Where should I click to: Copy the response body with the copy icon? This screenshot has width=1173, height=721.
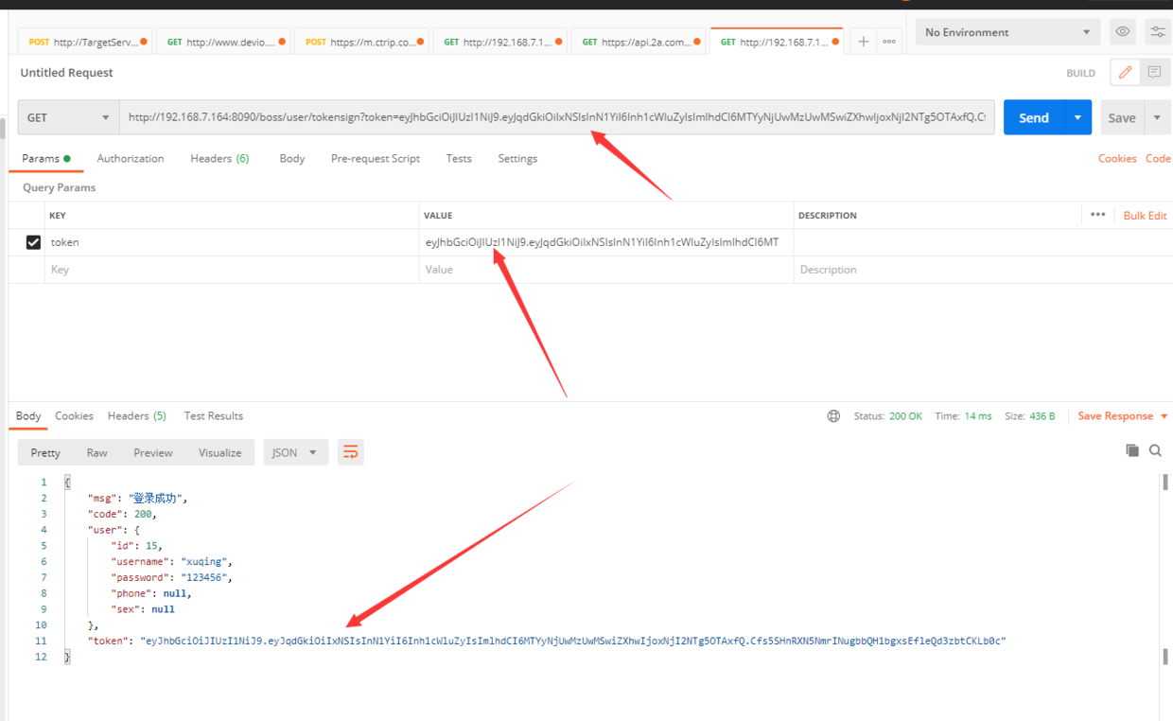(1132, 450)
